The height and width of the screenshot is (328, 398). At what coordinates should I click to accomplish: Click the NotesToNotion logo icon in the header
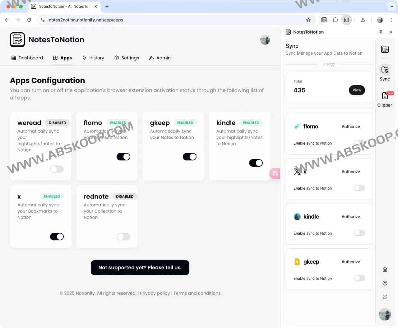tap(17, 39)
